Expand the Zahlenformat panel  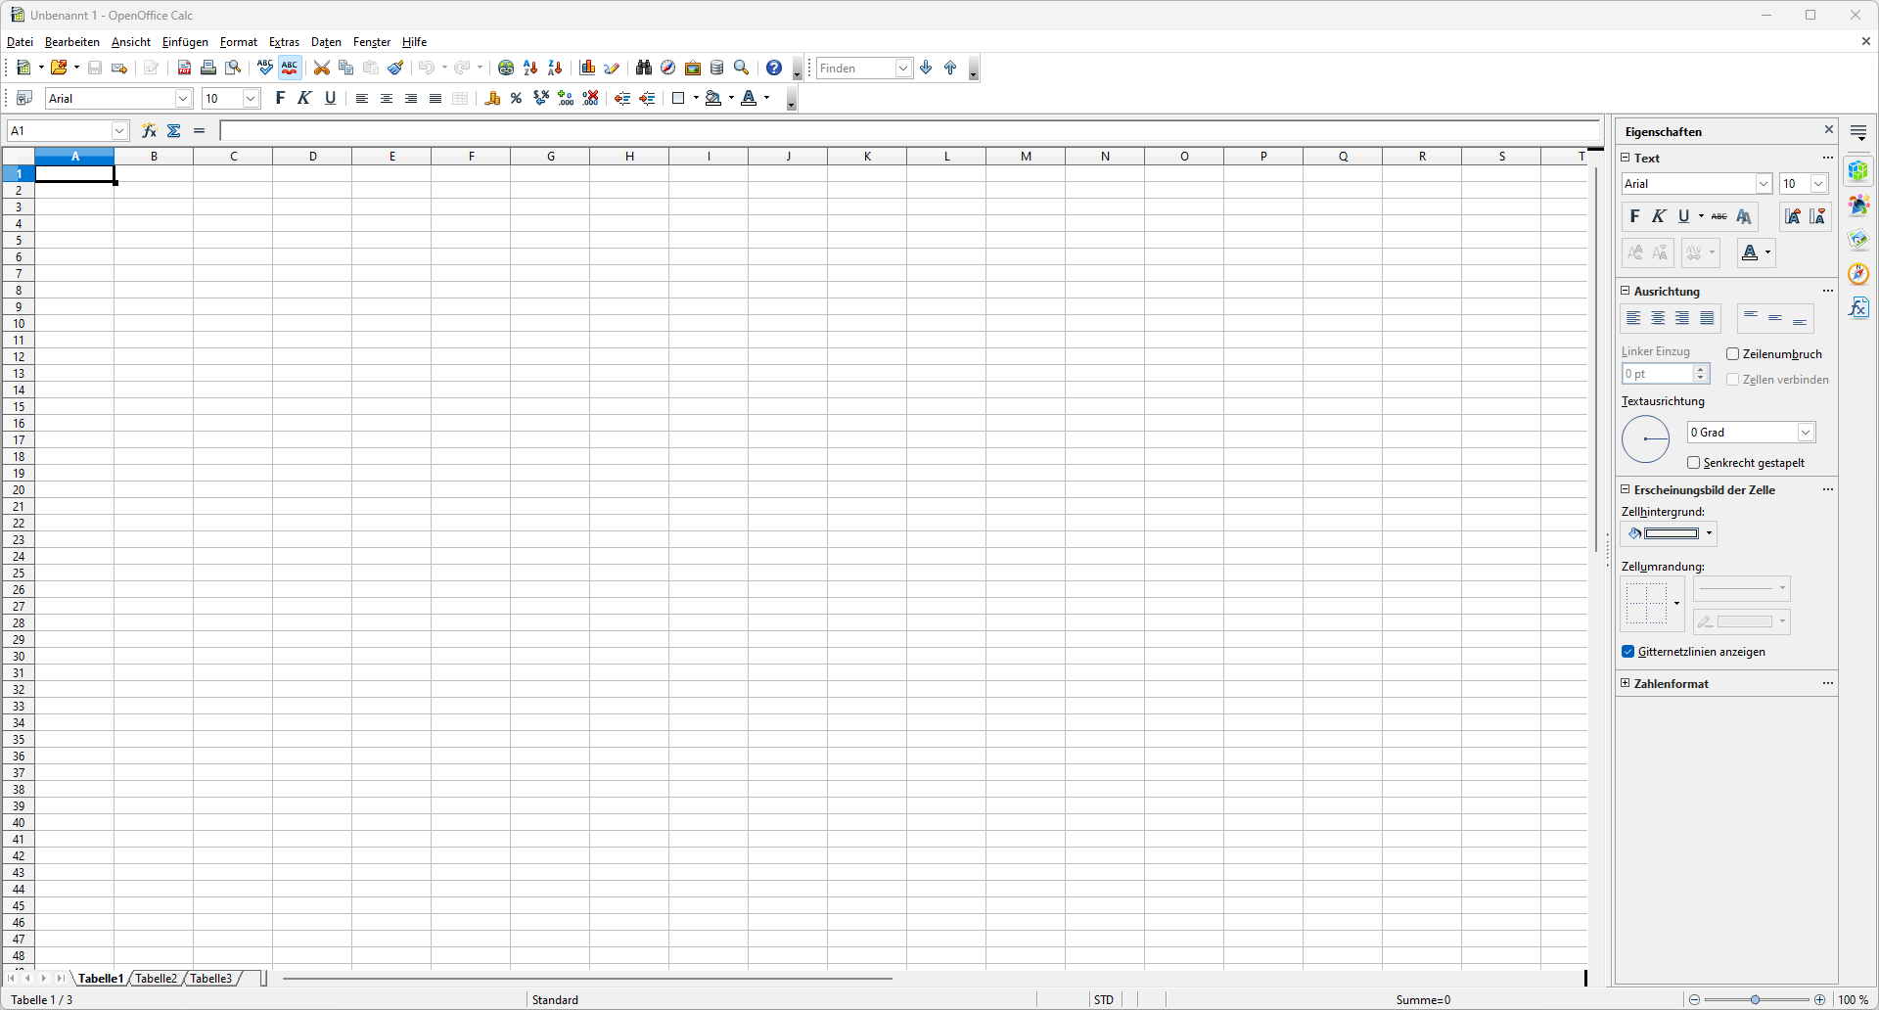click(1626, 683)
